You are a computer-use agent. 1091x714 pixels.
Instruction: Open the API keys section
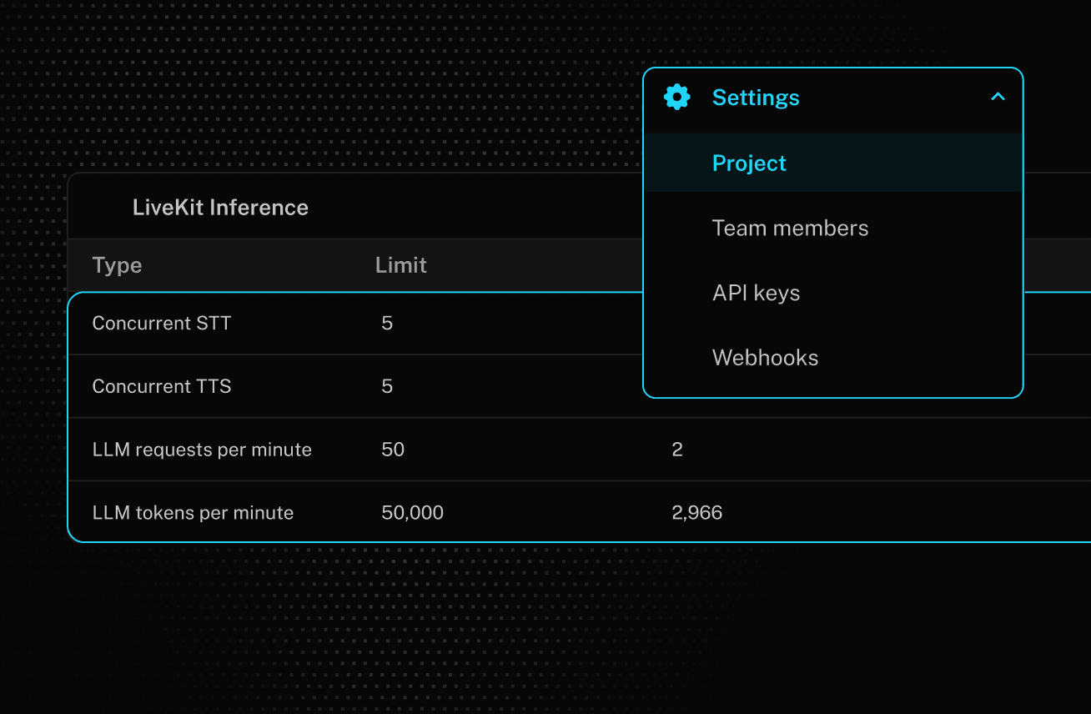pyautogui.click(x=756, y=293)
